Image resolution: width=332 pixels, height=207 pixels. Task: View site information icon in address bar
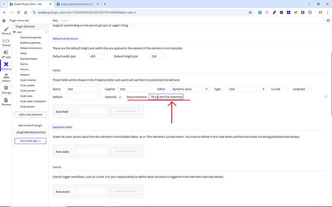click(34, 12)
